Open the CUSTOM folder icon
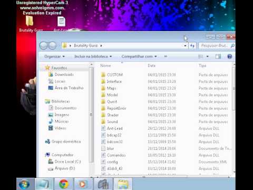253x190 pixels. coord(103,75)
